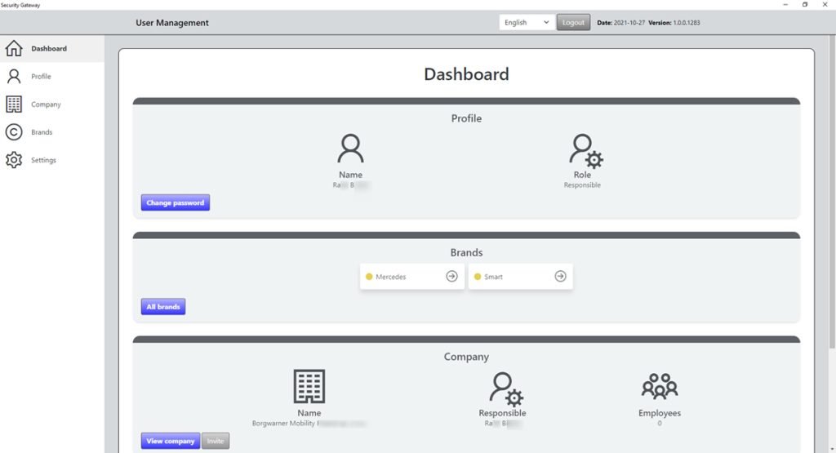Select the Company building icon in sidebar
The height and width of the screenshot is (453, 836).
tap(14, 104)
